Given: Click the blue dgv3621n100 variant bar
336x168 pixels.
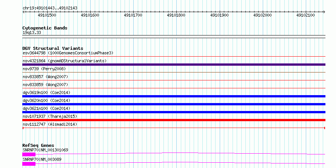Looking at the screenshot, I should [x=174, y=112].
